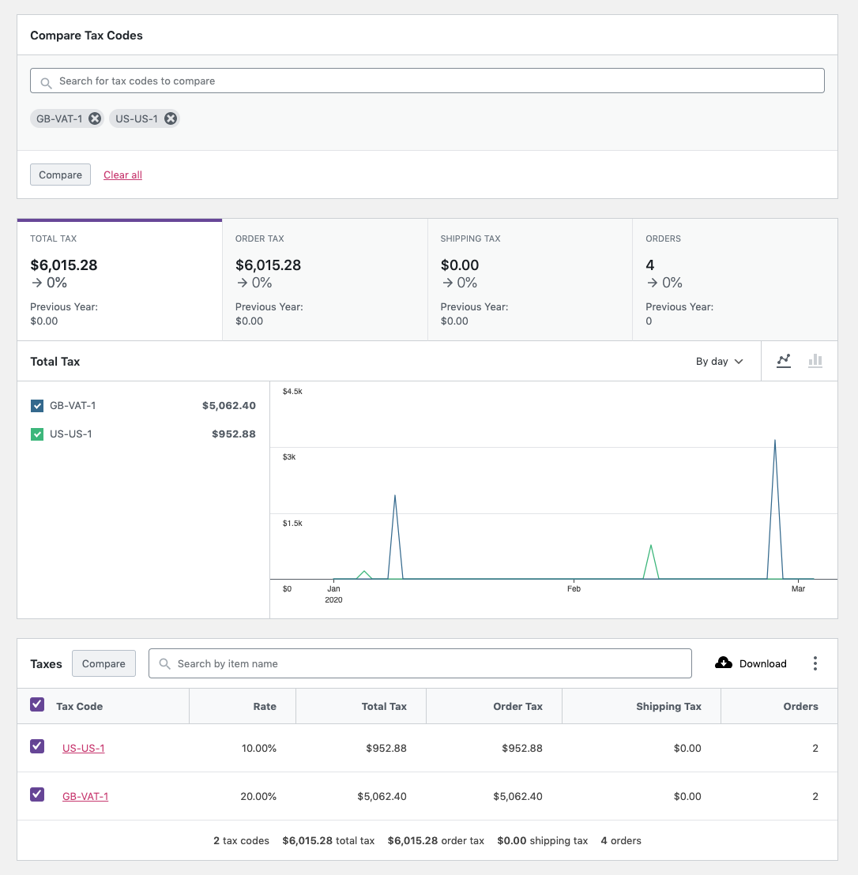The image size is (858, 875).
Task: Select the Order Tax summary tab
Action: pos(325,280)
